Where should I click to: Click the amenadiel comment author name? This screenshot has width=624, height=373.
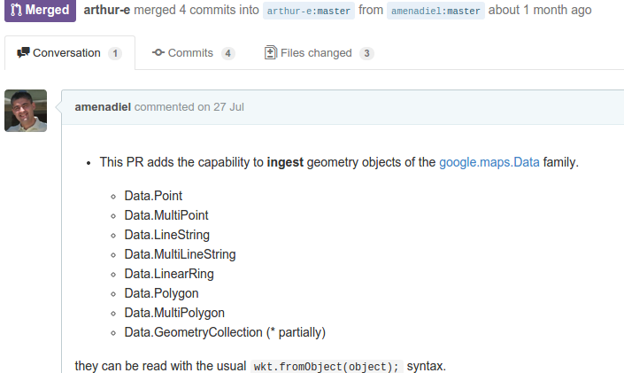(x=103, y=107)
